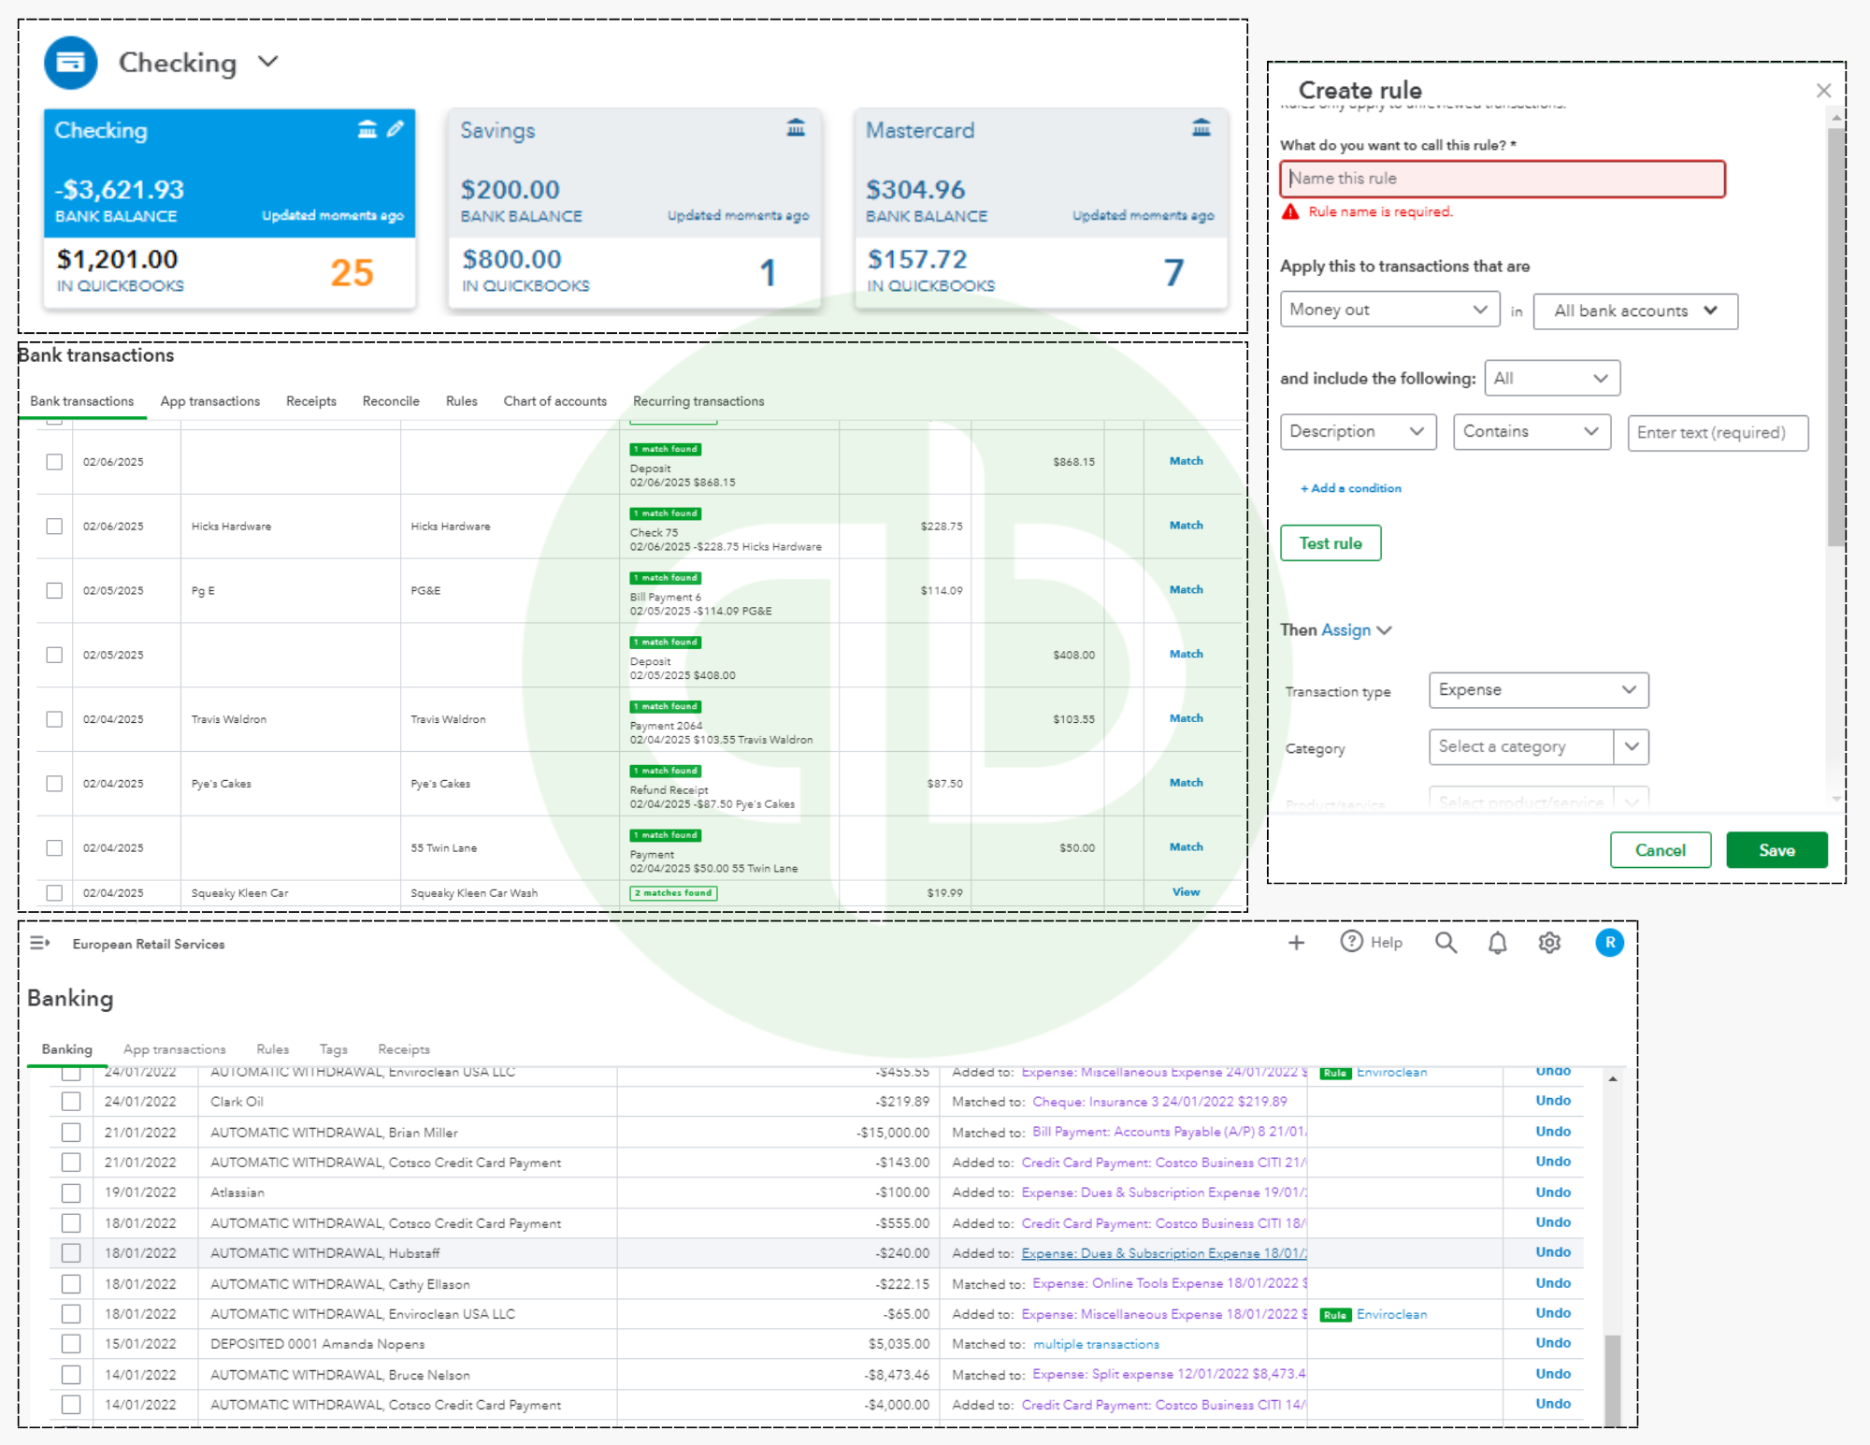Open the search magnifier icon

click(1446, 943)
